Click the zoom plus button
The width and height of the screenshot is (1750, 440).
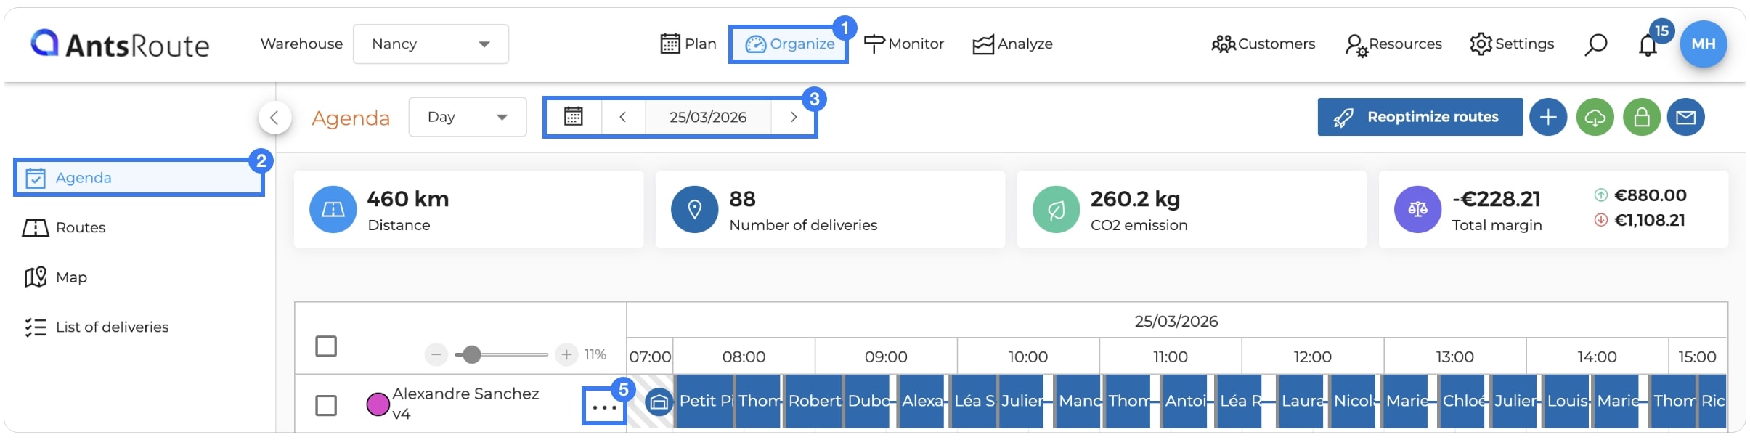[566, 354]
